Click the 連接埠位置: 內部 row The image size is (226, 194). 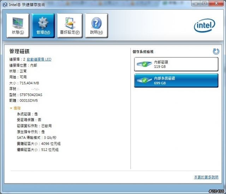[23, 65]
